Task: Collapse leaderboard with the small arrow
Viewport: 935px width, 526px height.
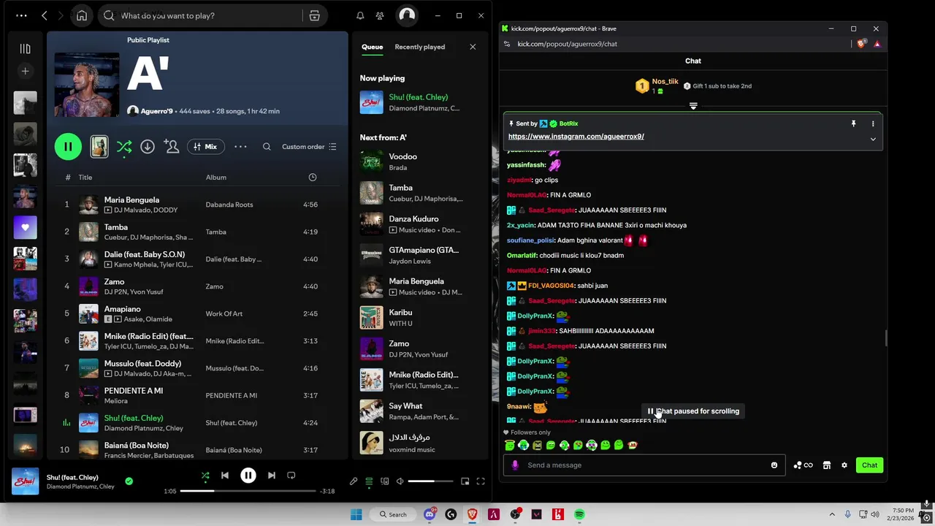Action: click(x=693, y=107)
